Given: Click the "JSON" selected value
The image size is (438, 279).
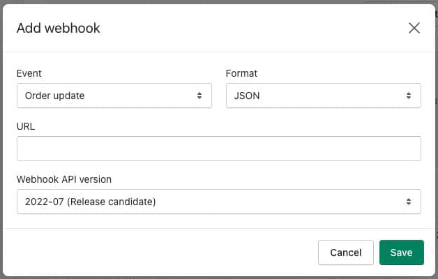Looking at the screenshot, I should pos(247,96).
